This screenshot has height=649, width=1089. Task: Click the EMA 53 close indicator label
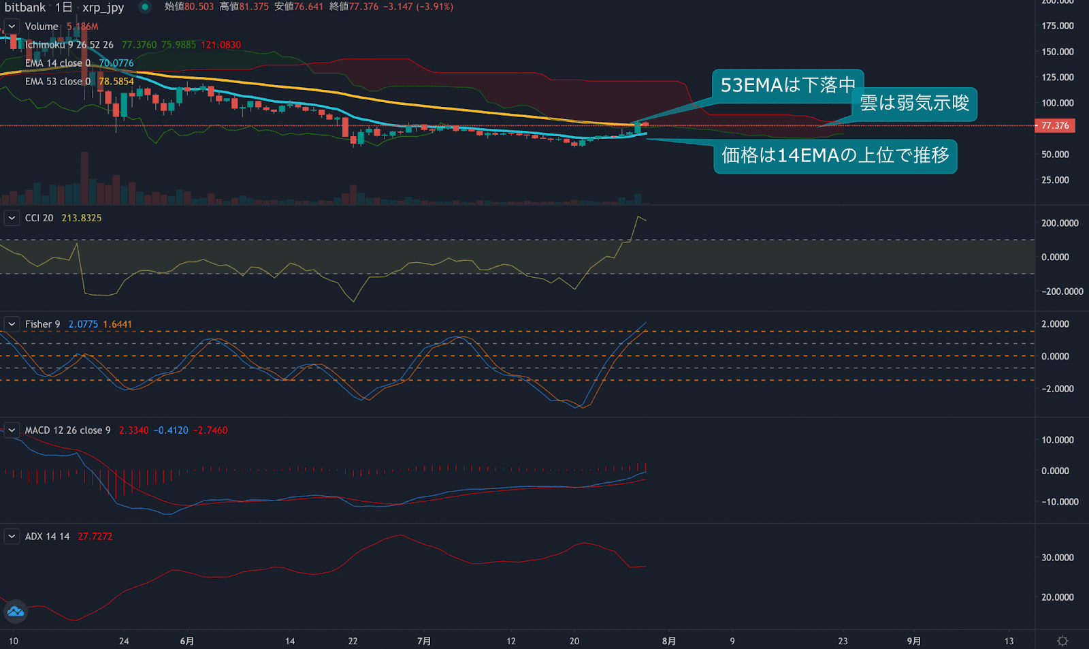(x=57, y=82)
